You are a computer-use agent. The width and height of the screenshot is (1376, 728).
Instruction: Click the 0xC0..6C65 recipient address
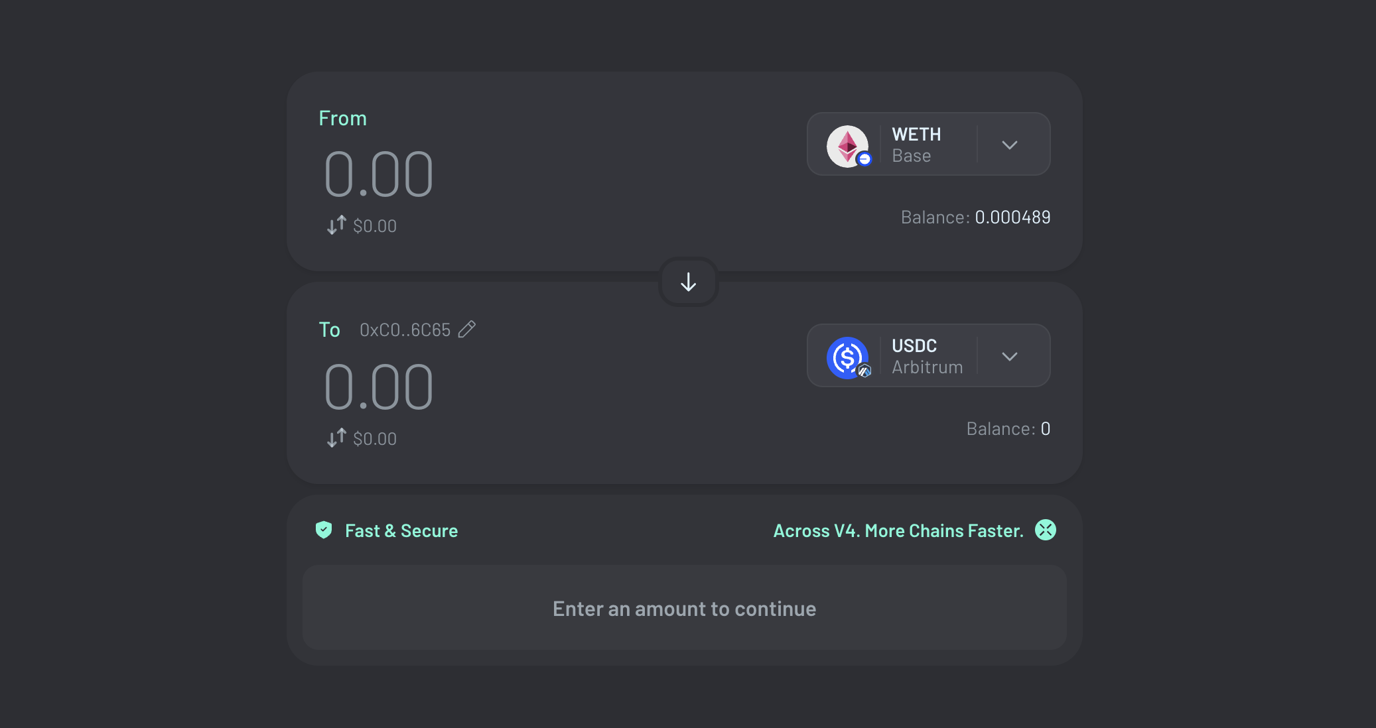[x=405, y=330]
